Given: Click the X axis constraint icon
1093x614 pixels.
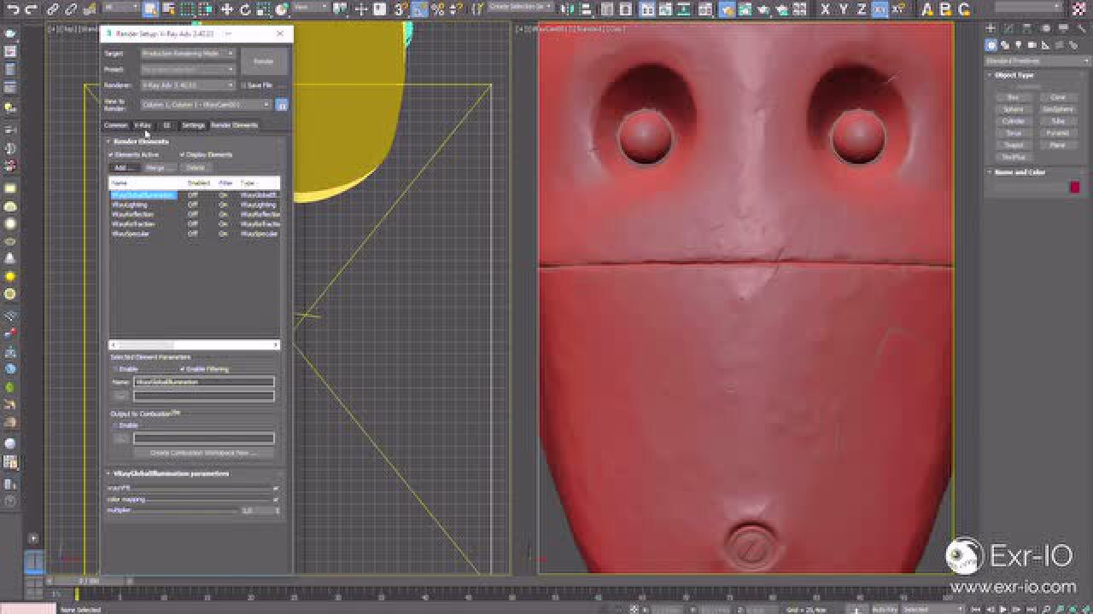Looking at the screenshot, I should pyautogui.click(x=825, y=9).
